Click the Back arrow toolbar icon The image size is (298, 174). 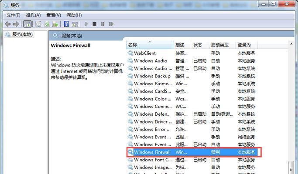coord(7,24)
